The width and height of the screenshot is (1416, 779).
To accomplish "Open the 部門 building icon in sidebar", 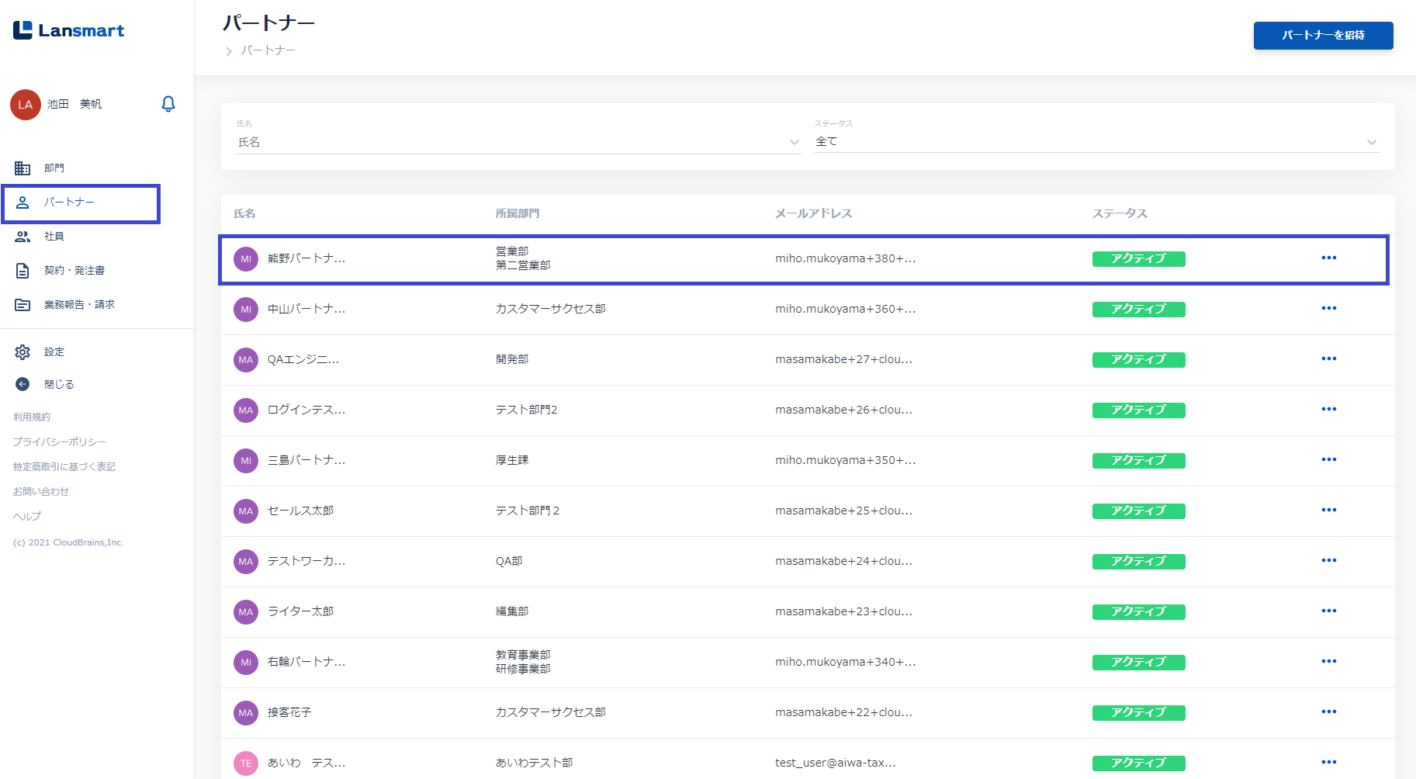I will [23, 168].
